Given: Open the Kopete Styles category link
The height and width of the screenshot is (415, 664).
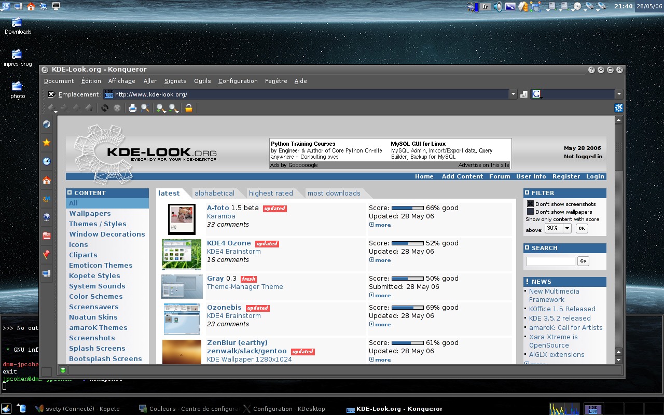Looking at the screenshot, I should 94,275.
